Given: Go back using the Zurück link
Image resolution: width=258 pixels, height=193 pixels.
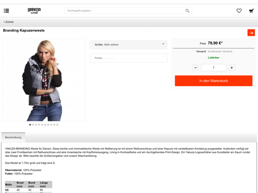Looking at the screenshot, I should 8,22.
